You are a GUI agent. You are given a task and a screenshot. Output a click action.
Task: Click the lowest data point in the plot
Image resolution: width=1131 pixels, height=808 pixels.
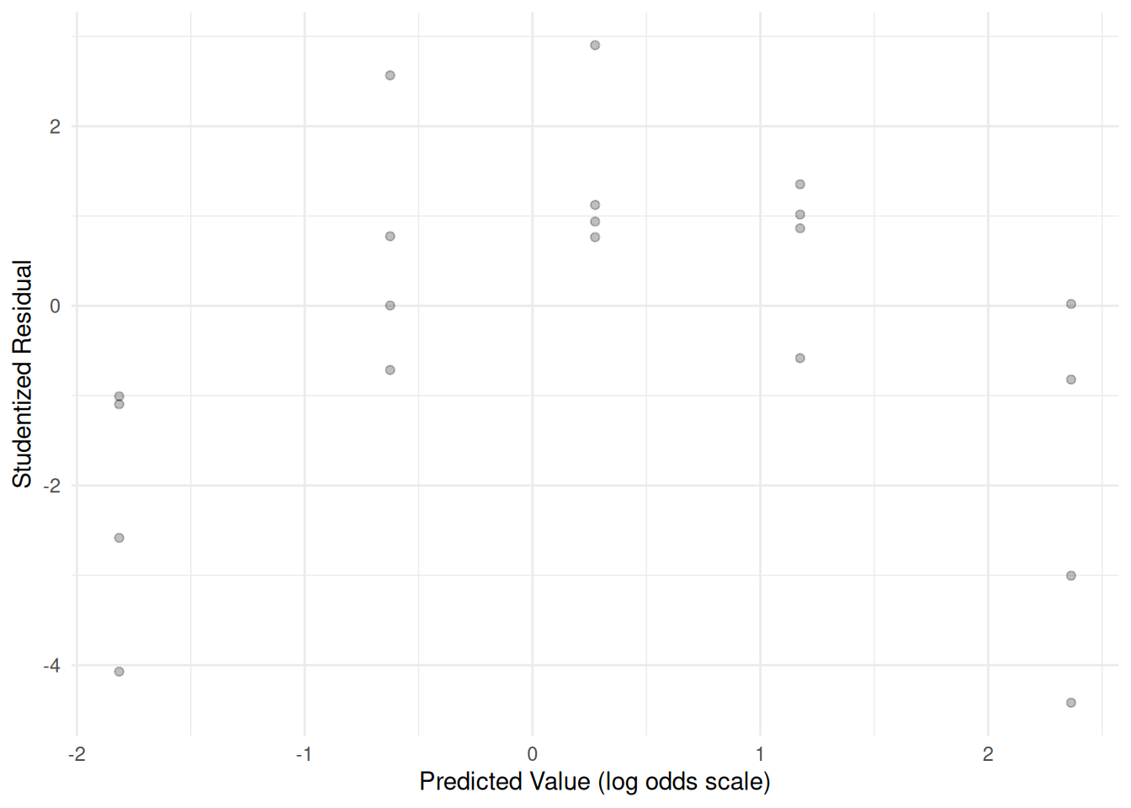(x=1070, y=703)
